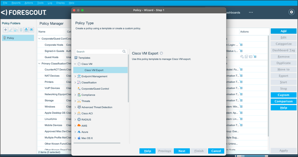
Task: Click the Compliance clipboard icon
Action: point(79,95)
